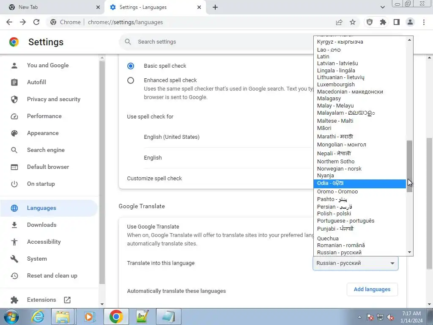Viewport: 433px width, 325px height.
Task: Bookmark this page with the star icon
Action: (x=353, y=22)
